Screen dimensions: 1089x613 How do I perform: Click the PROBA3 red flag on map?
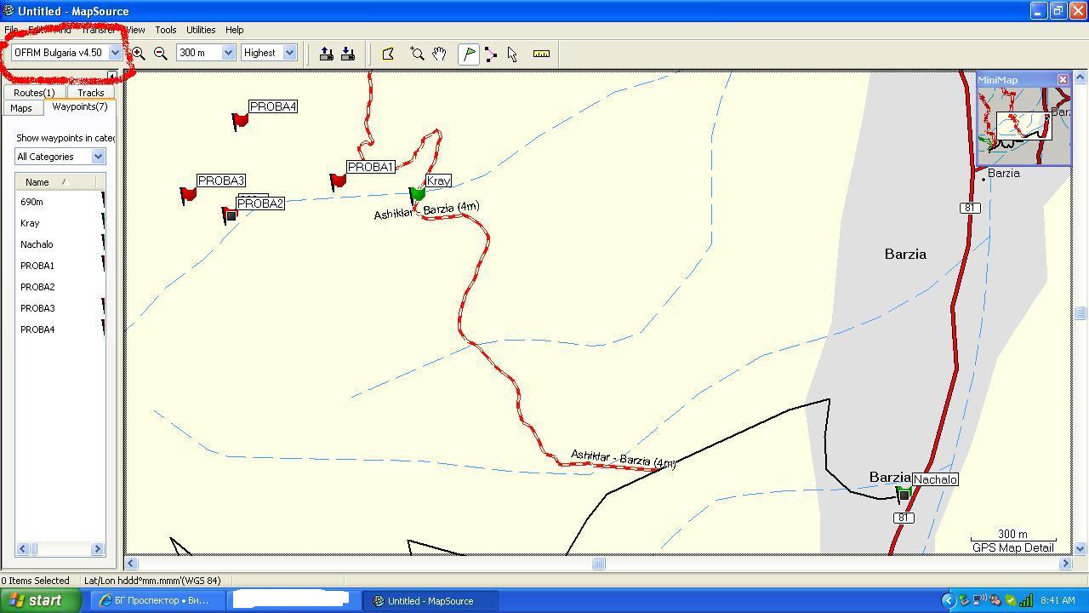[188, 195]
